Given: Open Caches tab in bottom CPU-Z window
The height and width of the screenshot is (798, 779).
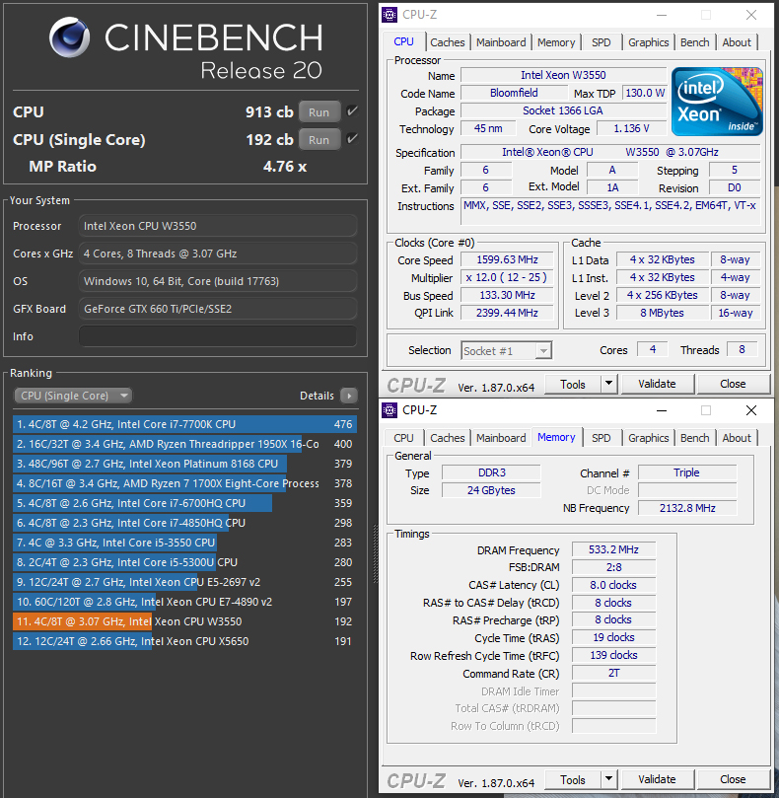Looking at the screenshot, I should (x=448, y=438).
